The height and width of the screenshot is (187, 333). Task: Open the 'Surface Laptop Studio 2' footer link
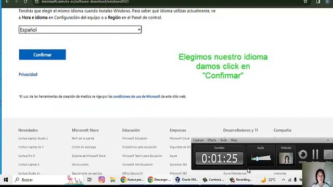point(33,138)
